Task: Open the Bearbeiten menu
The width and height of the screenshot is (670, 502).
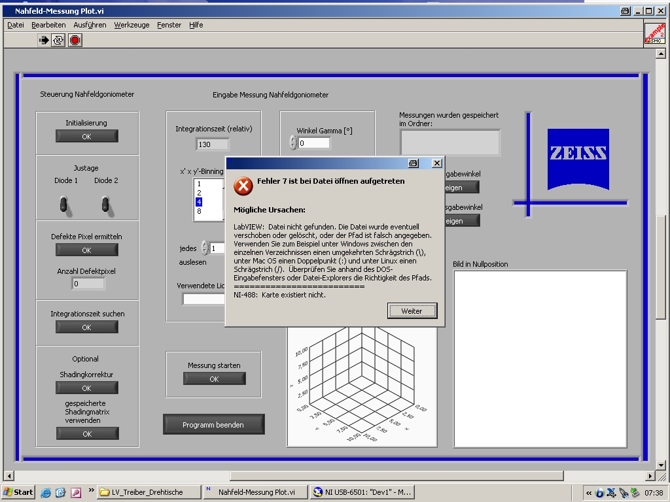Action: click(x=48, y=25)
